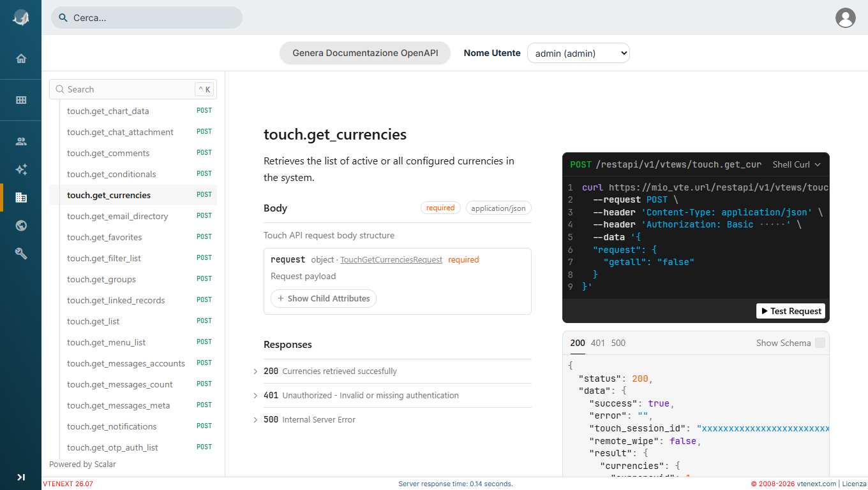868x490 pixels.
Task: Select touch.get_comments in the list
Action: click(133, 153)
